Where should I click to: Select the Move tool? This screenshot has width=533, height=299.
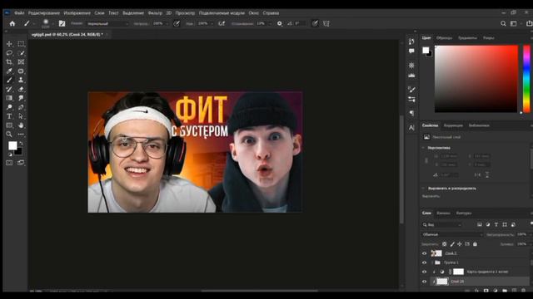click(x=9, y=44)
